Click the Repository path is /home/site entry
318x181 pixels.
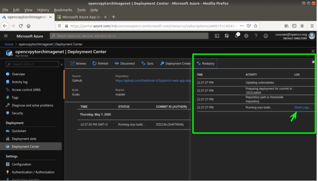(x=264, y=99)
